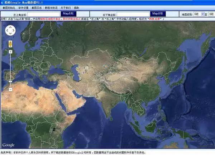This screenshot has width=215, height=155.
Task: Click the Street View pegman icon
Action: (10, 44)
